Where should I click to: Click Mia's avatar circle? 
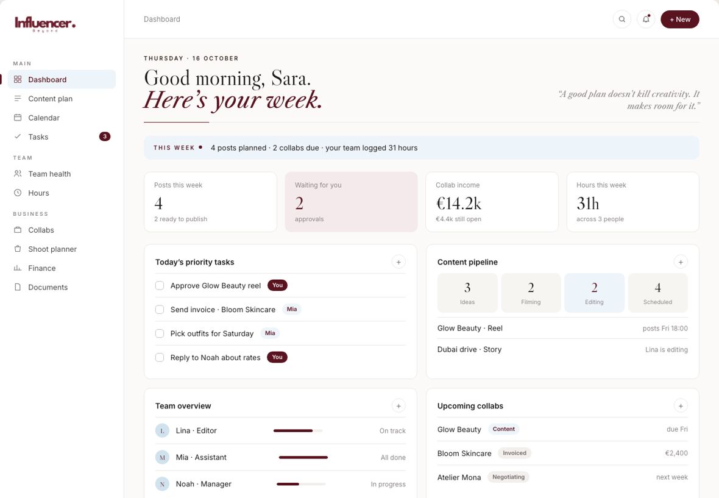click(x=162, y=457)
